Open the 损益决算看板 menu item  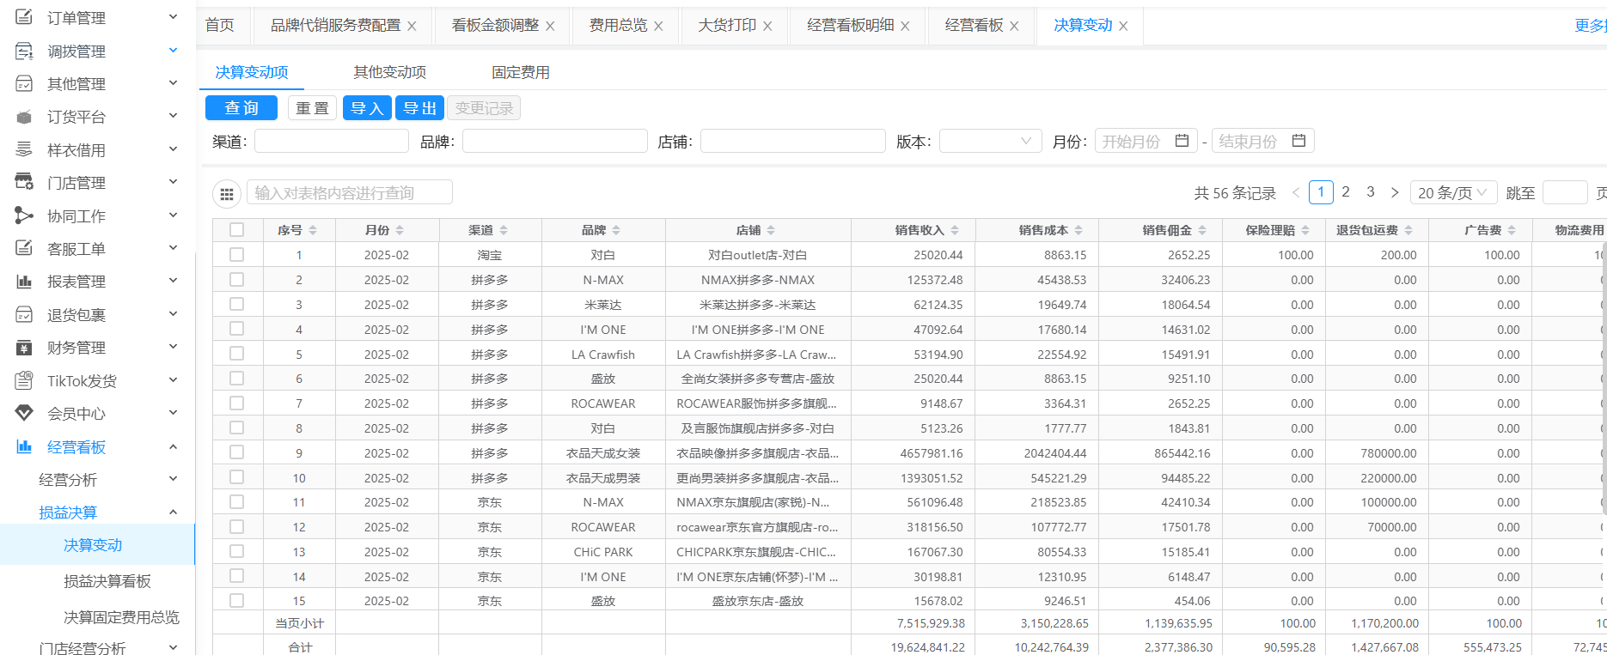(107, 581)
